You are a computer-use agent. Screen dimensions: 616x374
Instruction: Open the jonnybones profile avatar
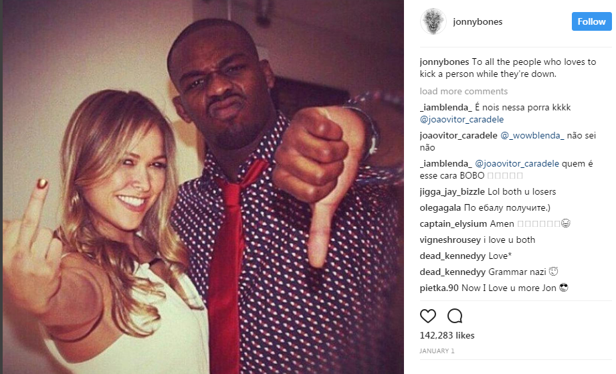tap(433, 21)
